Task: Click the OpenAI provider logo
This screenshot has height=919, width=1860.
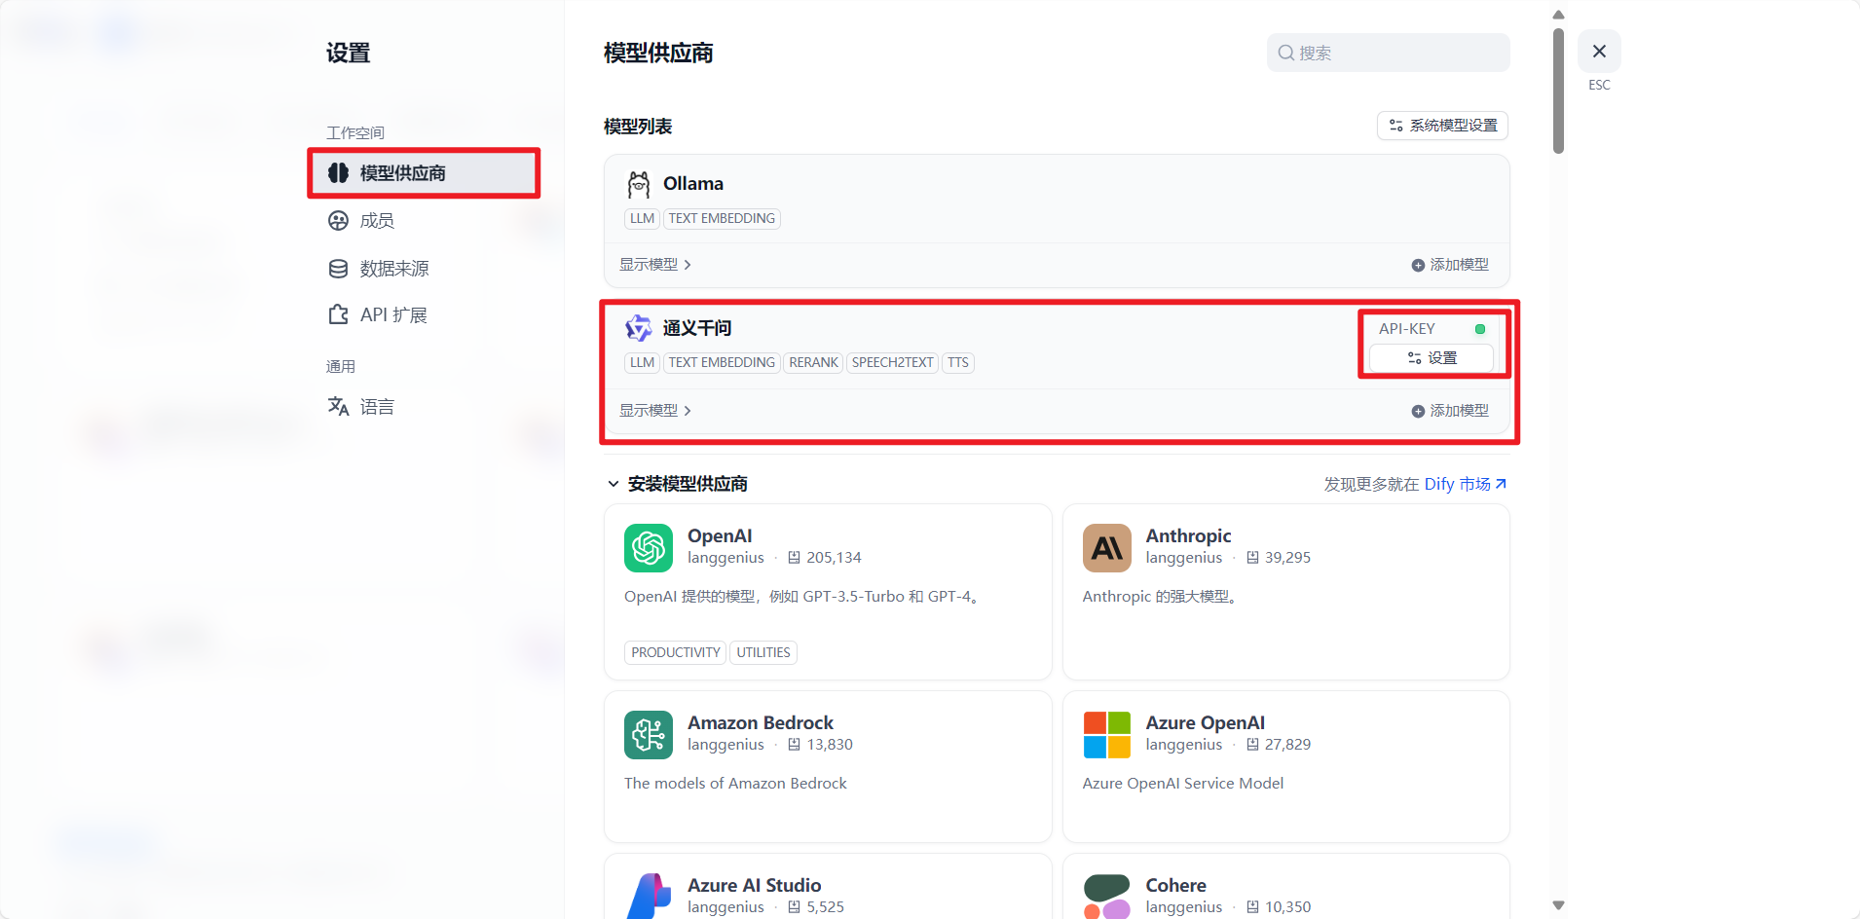Action: tap(649, 548)
